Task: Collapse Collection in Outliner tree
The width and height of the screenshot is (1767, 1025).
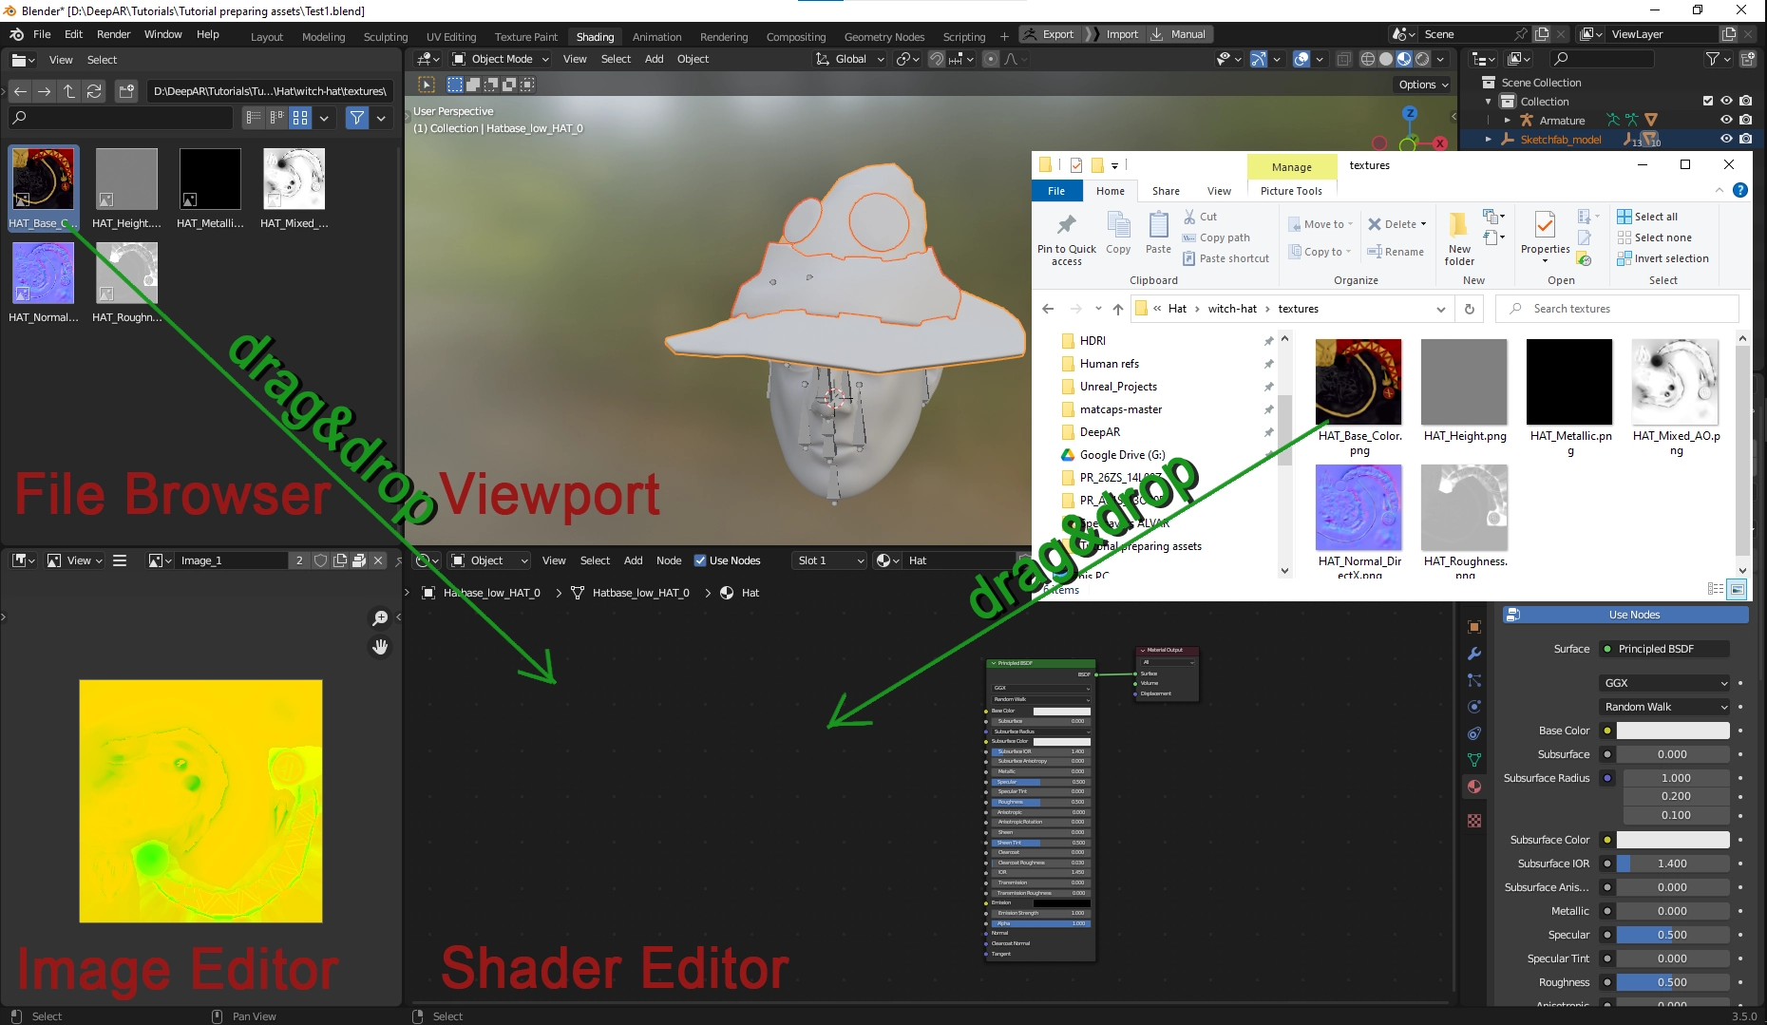Action: (x=1489, y=102)
